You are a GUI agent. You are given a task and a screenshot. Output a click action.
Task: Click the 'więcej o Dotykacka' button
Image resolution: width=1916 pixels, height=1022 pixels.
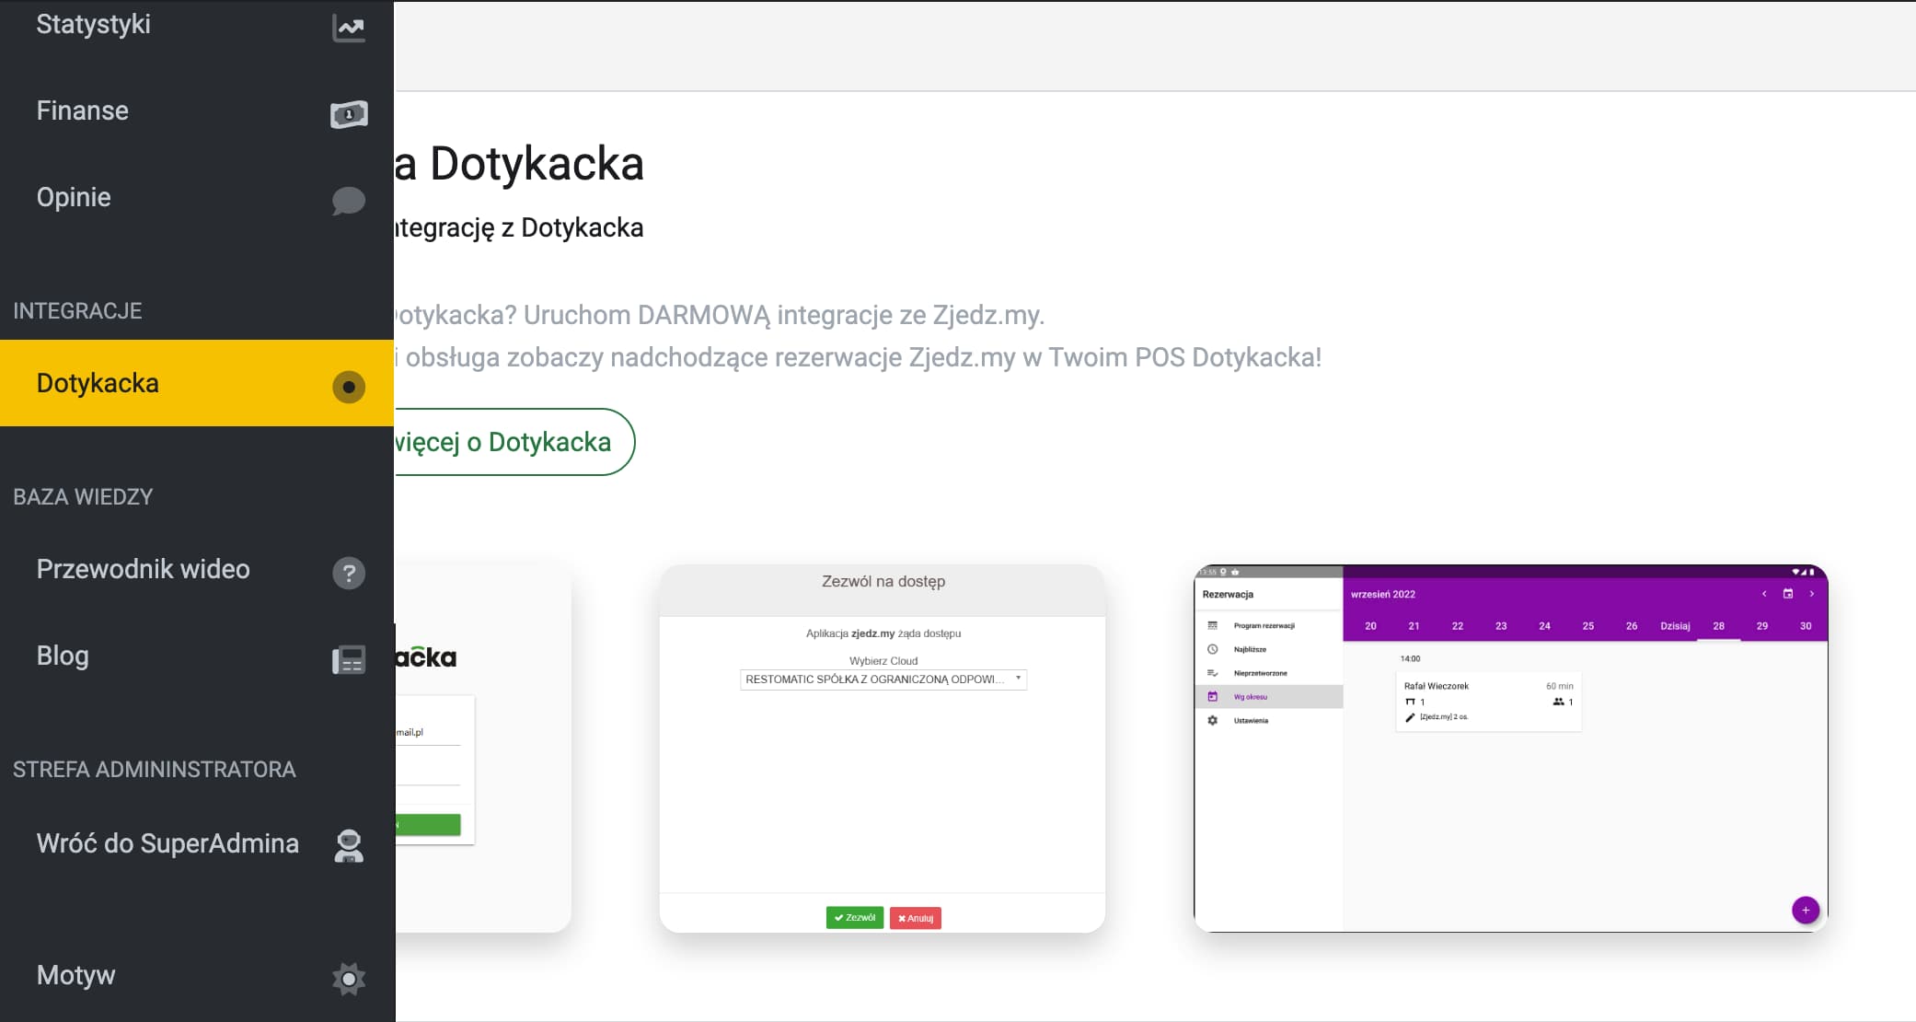[x=514, y=442]
